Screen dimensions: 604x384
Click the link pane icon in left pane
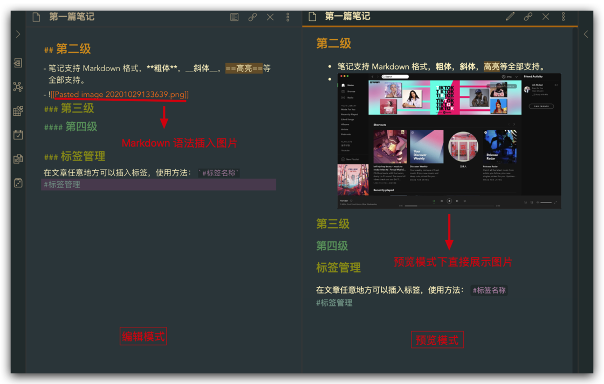(x=252, y=17)
